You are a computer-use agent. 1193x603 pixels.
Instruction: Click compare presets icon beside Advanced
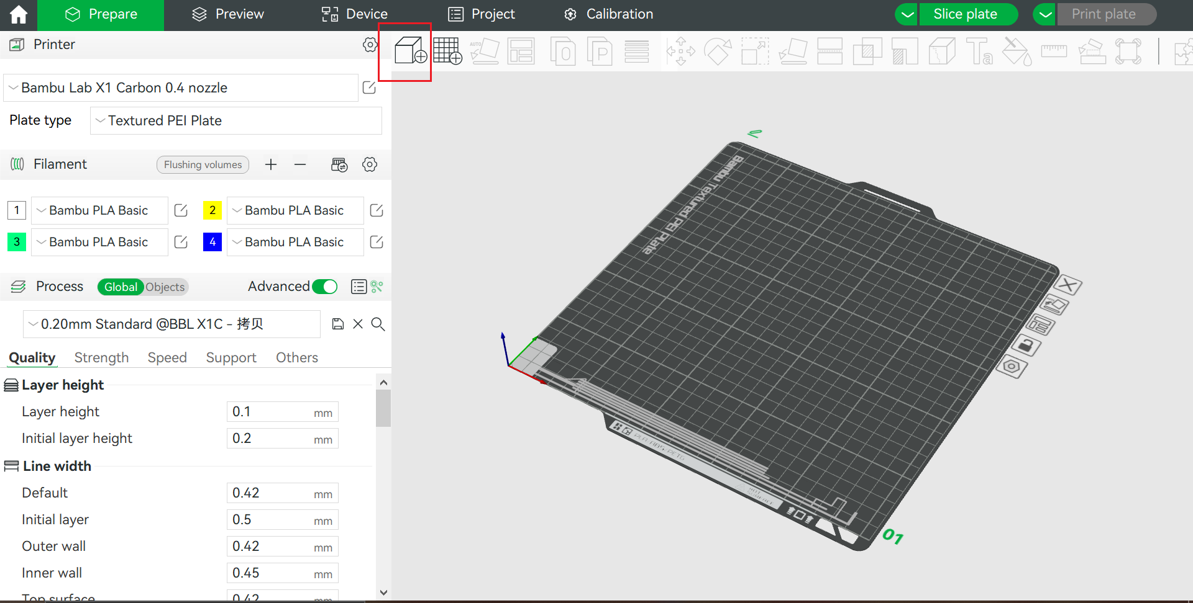coord(377,286)
